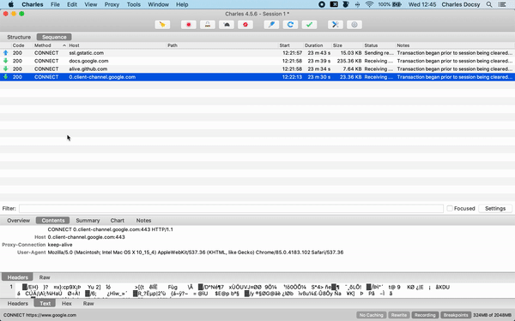Switch to the Summary tab
The height and width of the screenshot is (321, 515).
(x=88, y=221)
